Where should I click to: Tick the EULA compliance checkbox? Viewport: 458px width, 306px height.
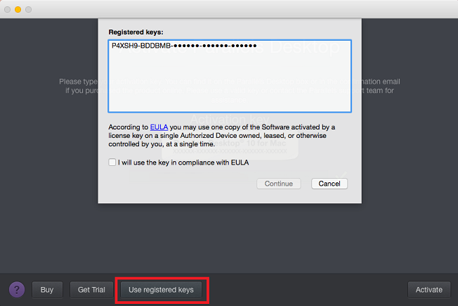pyautogui.click(x=112, y=162)
